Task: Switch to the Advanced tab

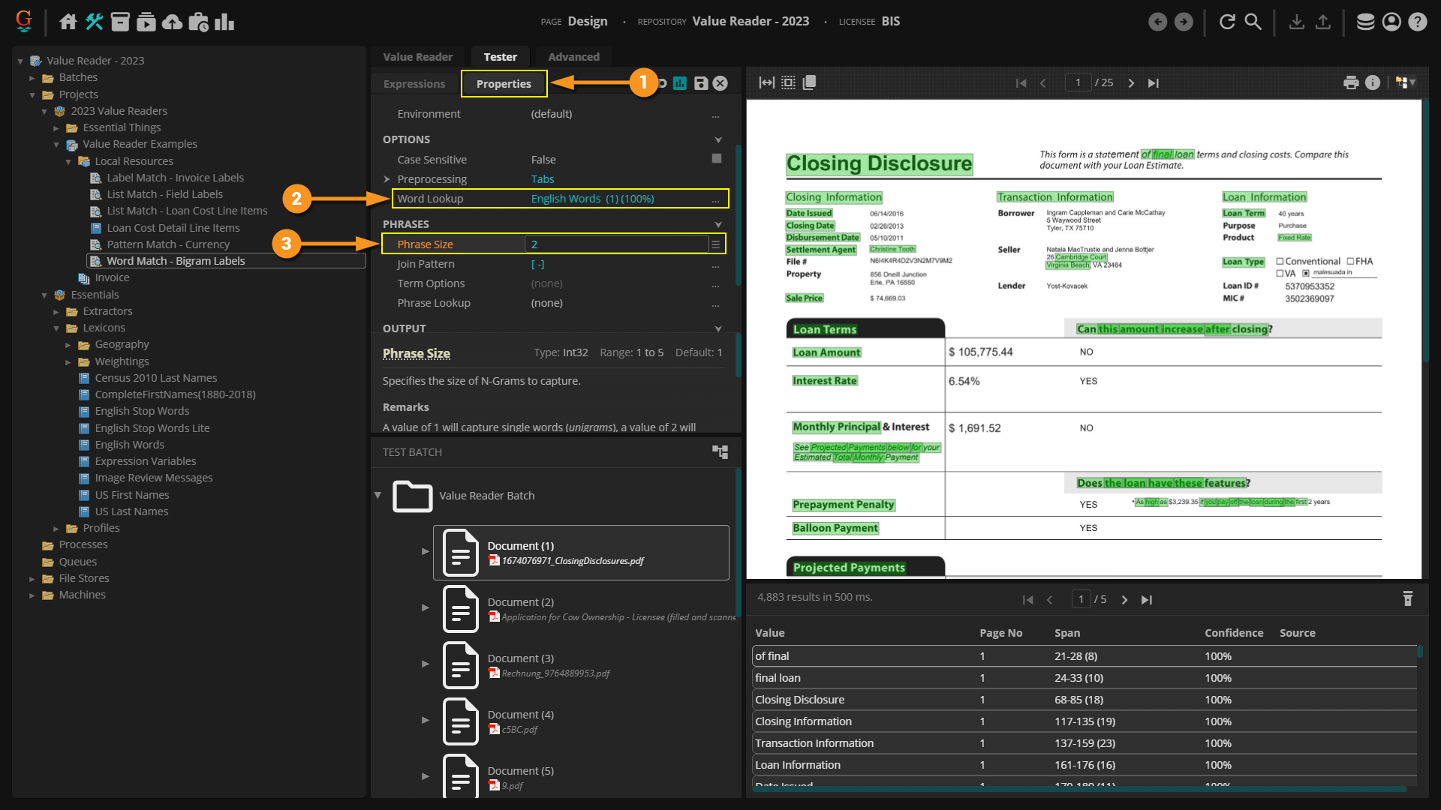Action: pyautogui.click(x=573, y=56)
